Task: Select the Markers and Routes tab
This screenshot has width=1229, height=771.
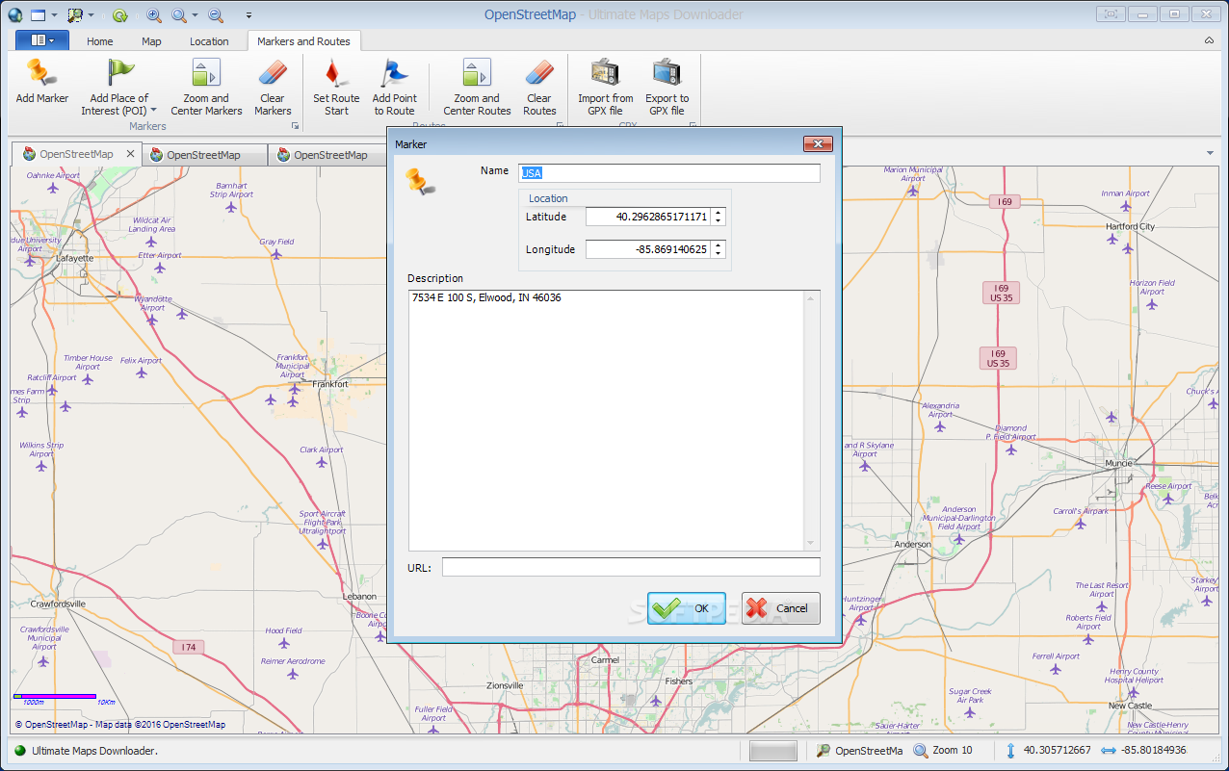Action: coord(304,41)
